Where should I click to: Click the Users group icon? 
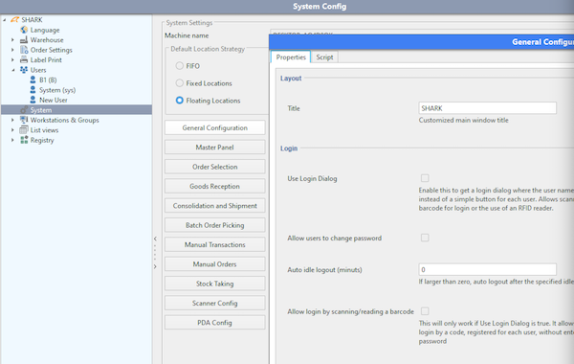(24, 70)
